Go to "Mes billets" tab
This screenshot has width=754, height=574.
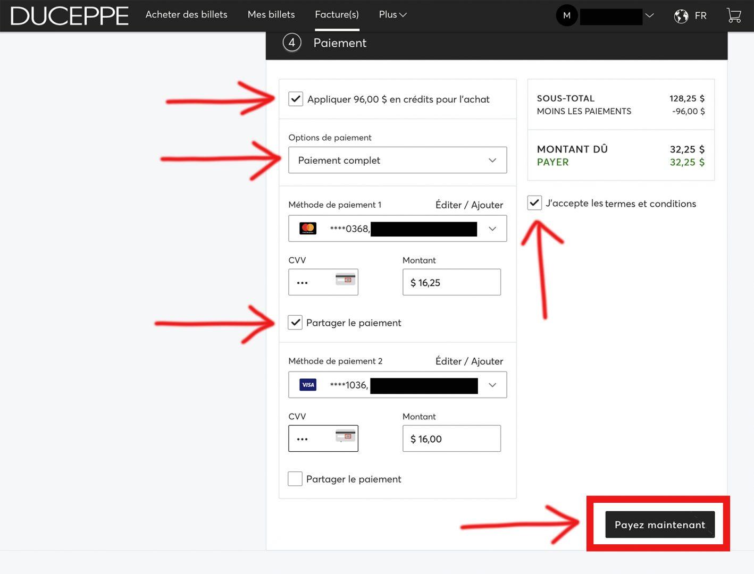pyautogui.click(x=271, y=15)
